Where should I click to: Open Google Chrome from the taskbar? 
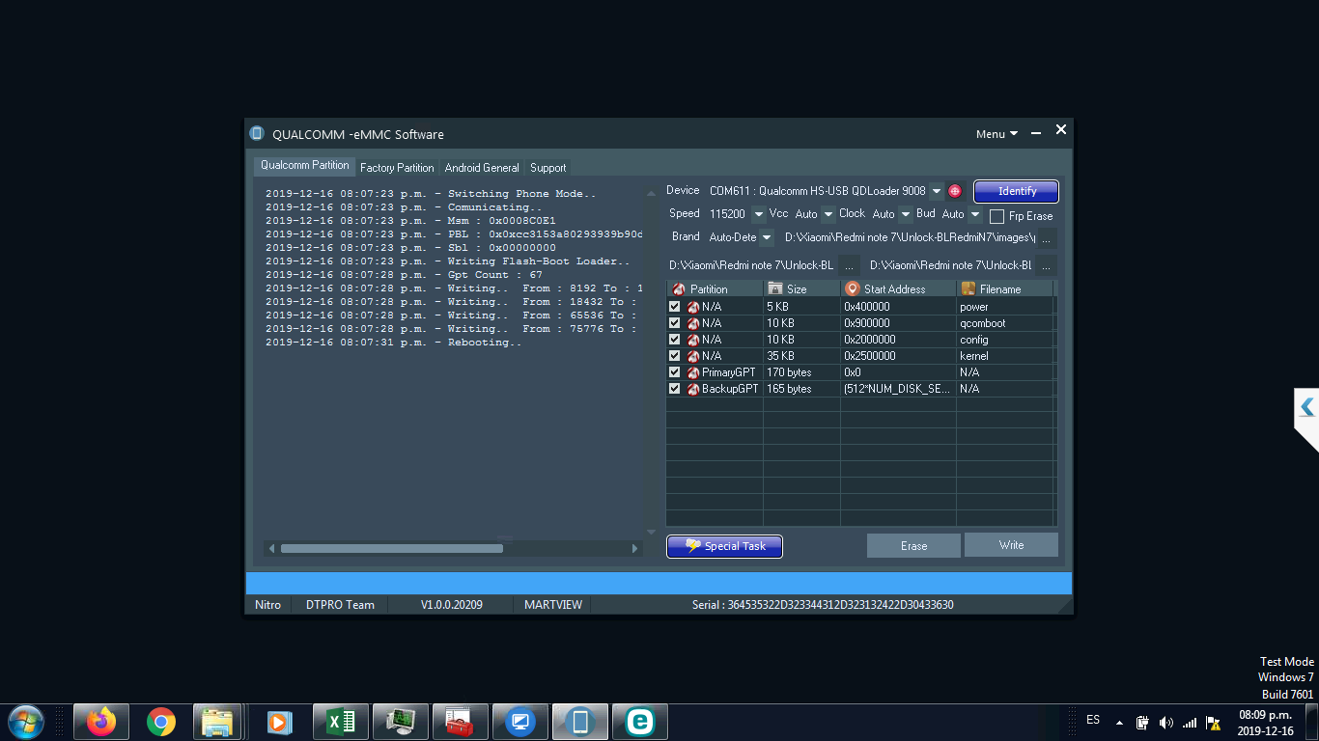(160, 722)
